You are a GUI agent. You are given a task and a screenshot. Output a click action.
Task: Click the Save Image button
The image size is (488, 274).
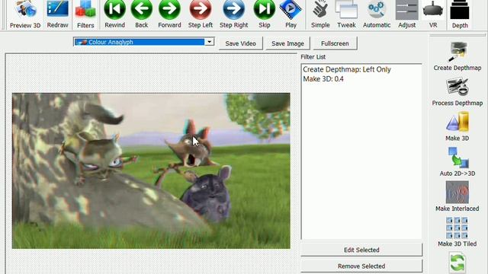click(x=287, y=43)
